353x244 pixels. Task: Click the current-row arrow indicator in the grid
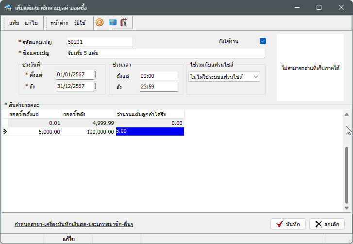click(x=5, y=131)
